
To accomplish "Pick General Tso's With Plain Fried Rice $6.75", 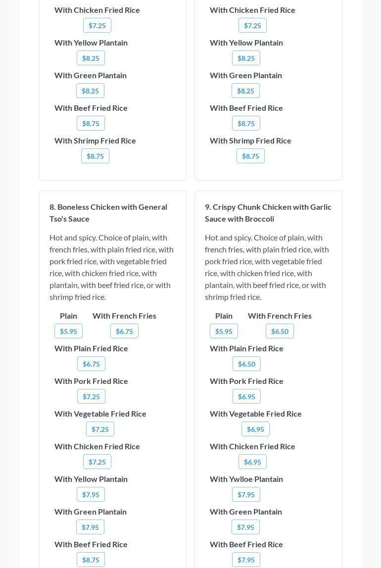I will (x=91, y=364).
